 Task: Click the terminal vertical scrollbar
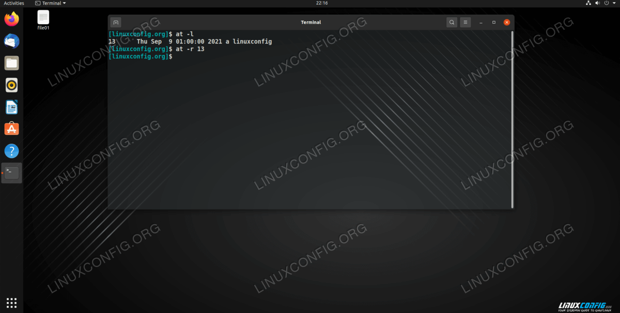click(x=512, y=119)
